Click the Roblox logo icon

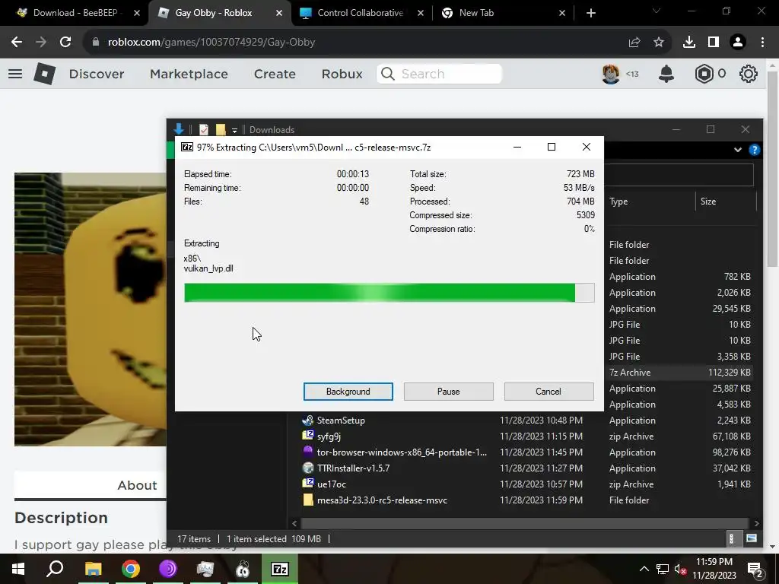45,74
